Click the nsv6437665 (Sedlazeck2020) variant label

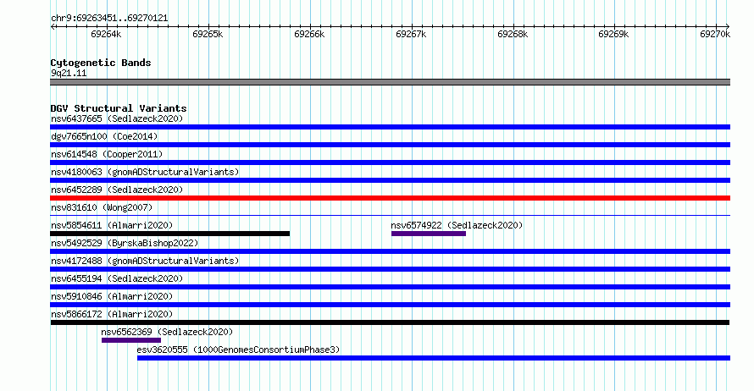(x=117, y=118)
